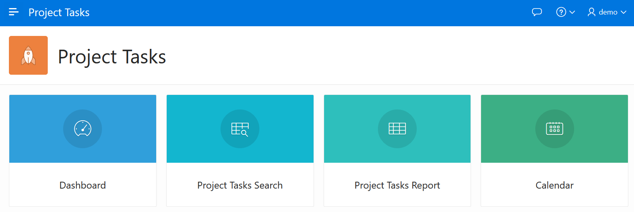Open the Dashboard card label
This screenshot has width=634, height=212.
pos(83,185)
